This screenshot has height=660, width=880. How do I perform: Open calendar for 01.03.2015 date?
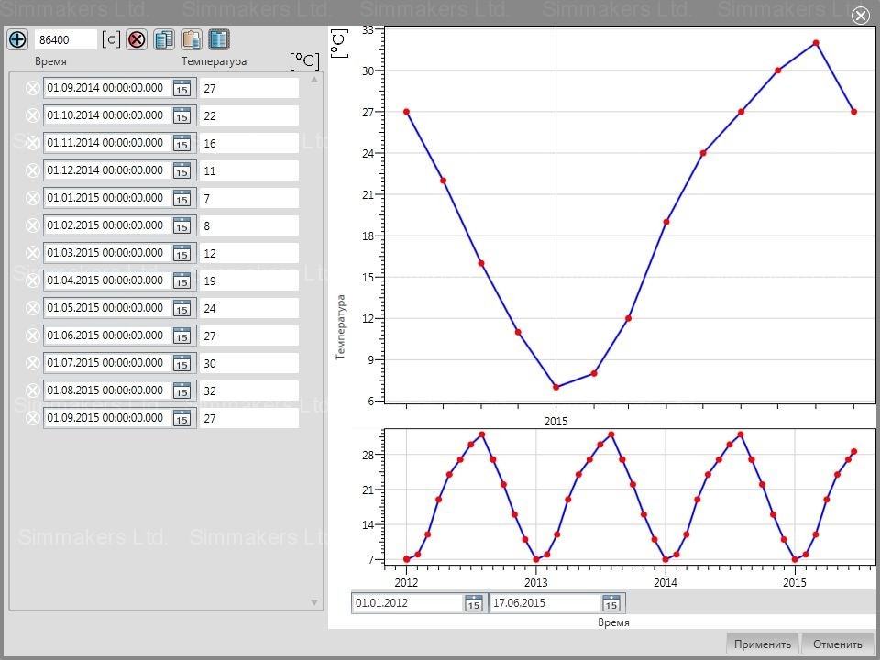181,253
